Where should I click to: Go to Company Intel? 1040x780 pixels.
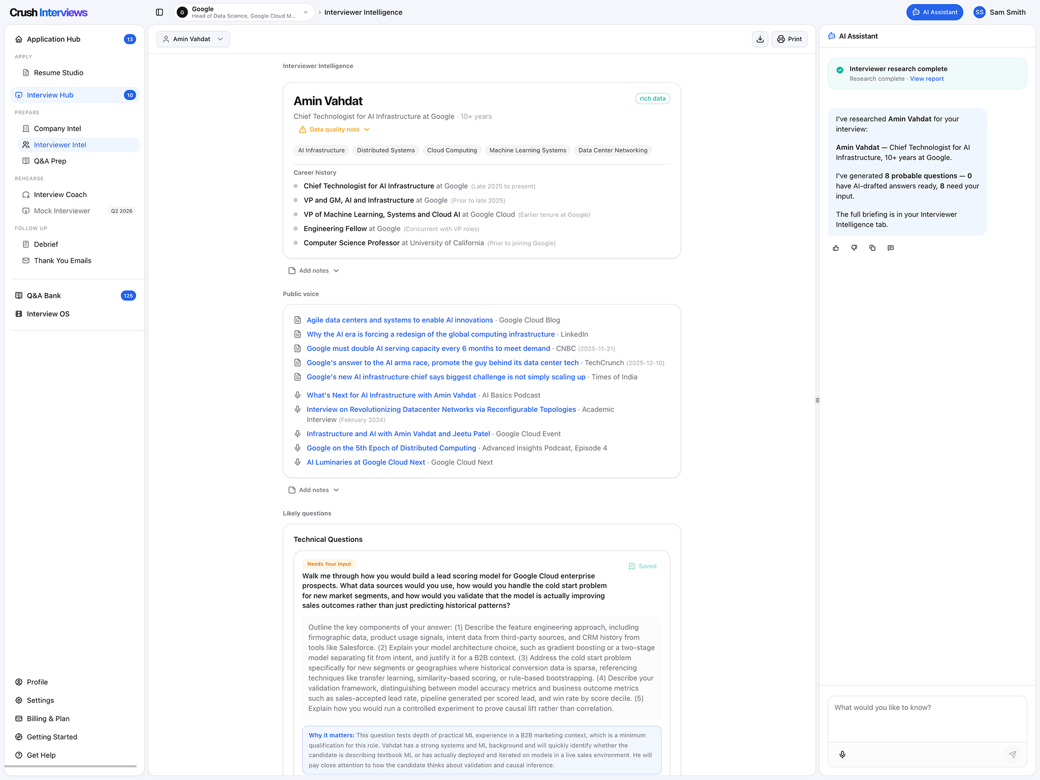point(79,128)
